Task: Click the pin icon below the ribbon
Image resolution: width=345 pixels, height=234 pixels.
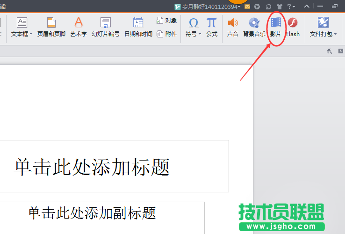Action: pyautogui.click(x=329, y=51)
